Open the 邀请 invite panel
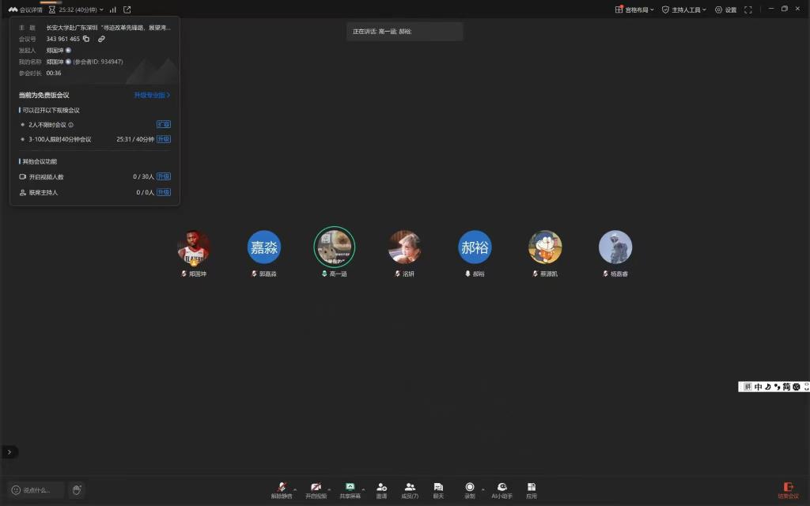Image resolution: width=810 pixels, height=506 pixels. pos(381,490)
